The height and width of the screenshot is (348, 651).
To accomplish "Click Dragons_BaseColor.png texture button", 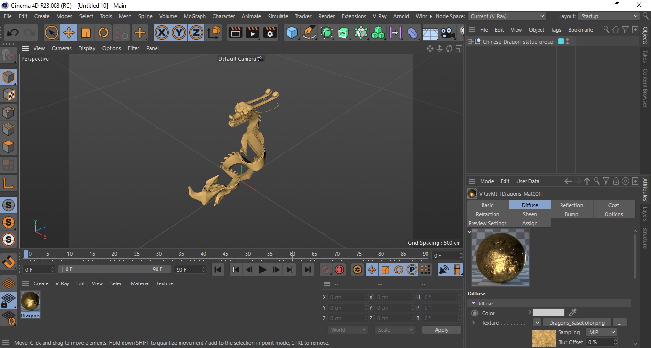I will 576,323.
